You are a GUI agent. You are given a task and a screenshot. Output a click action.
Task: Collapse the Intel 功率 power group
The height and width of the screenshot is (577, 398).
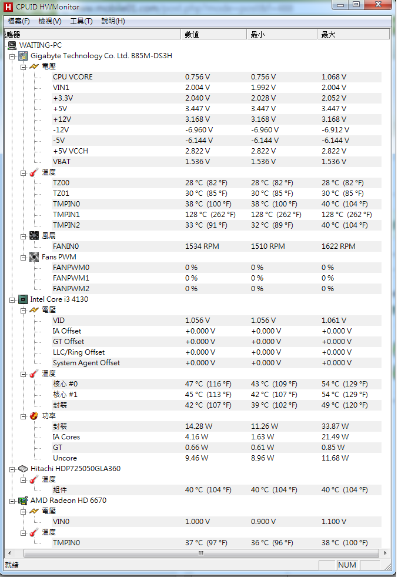23,416
